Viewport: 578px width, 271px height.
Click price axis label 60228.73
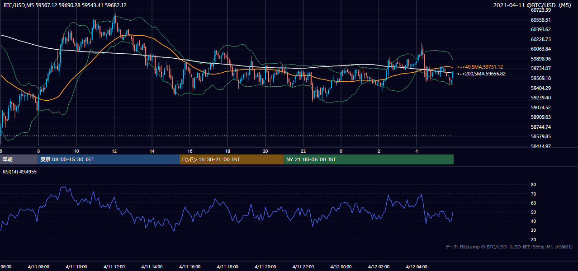click(540, 39)
